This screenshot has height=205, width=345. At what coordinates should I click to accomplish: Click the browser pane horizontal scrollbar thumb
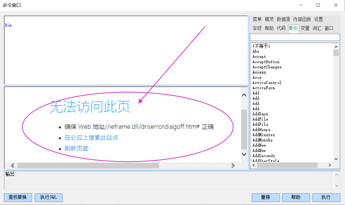tap(88, 165)
